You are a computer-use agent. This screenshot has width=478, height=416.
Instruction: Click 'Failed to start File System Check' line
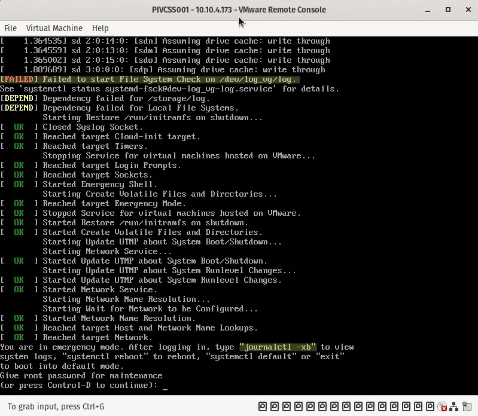click(x=169, y=79)
